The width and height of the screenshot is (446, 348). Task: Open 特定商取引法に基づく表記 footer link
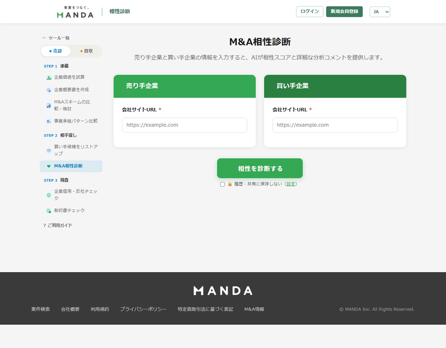[205, 309]
